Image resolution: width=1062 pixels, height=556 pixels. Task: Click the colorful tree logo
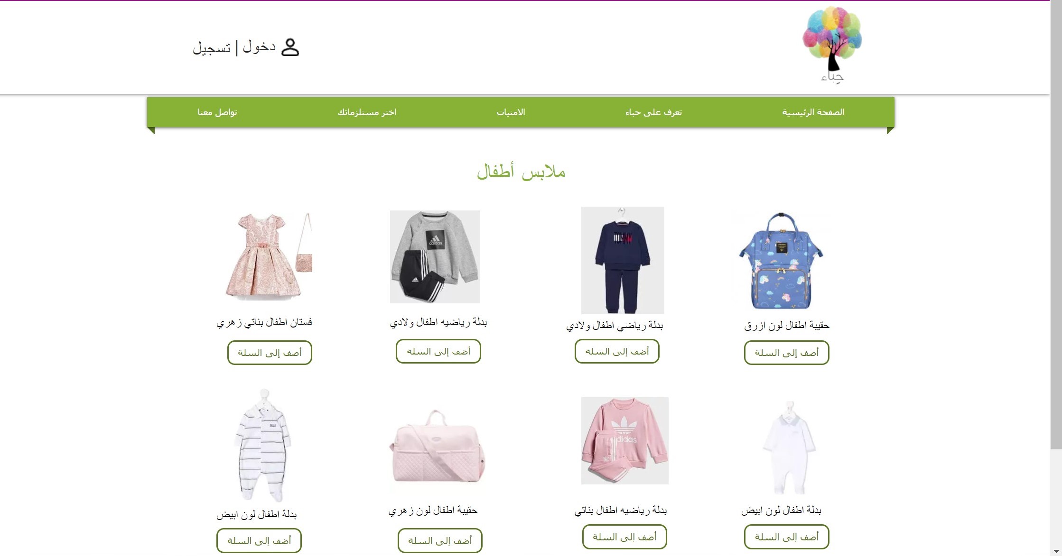832,45
